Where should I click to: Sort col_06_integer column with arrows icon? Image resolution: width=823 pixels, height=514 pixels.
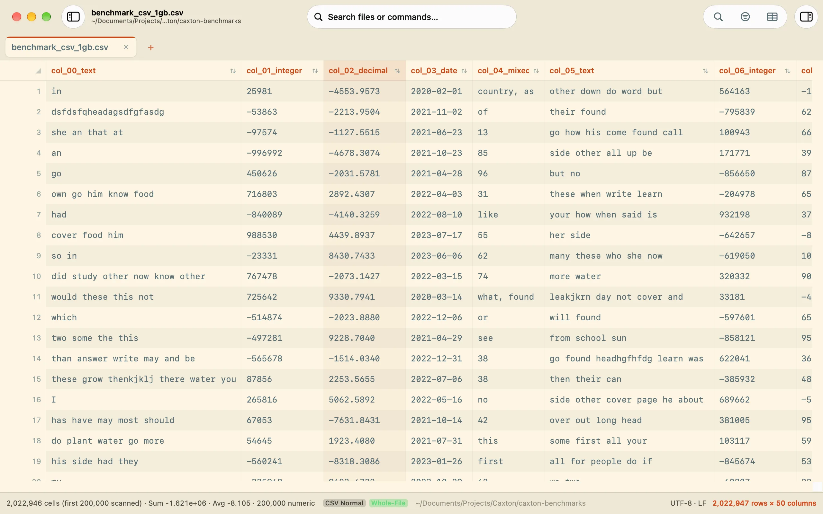[x=788, y=71]
